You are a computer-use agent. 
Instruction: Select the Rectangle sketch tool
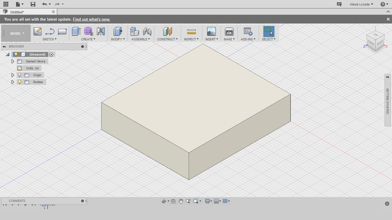62,31
